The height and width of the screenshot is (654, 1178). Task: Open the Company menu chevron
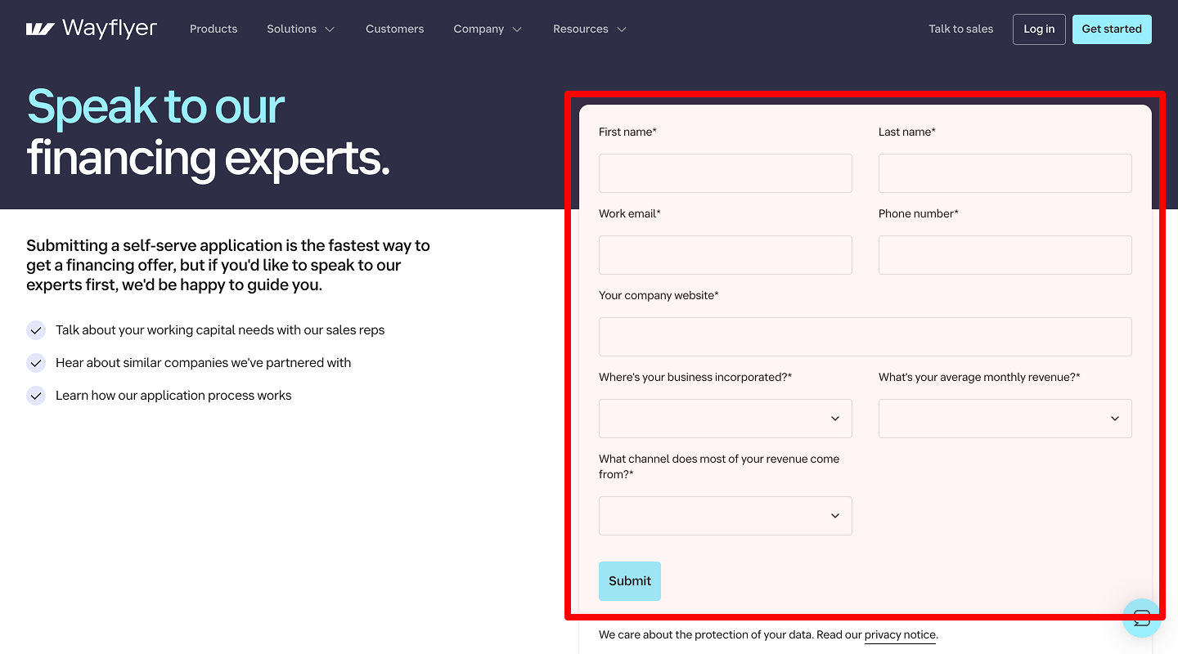487,29
